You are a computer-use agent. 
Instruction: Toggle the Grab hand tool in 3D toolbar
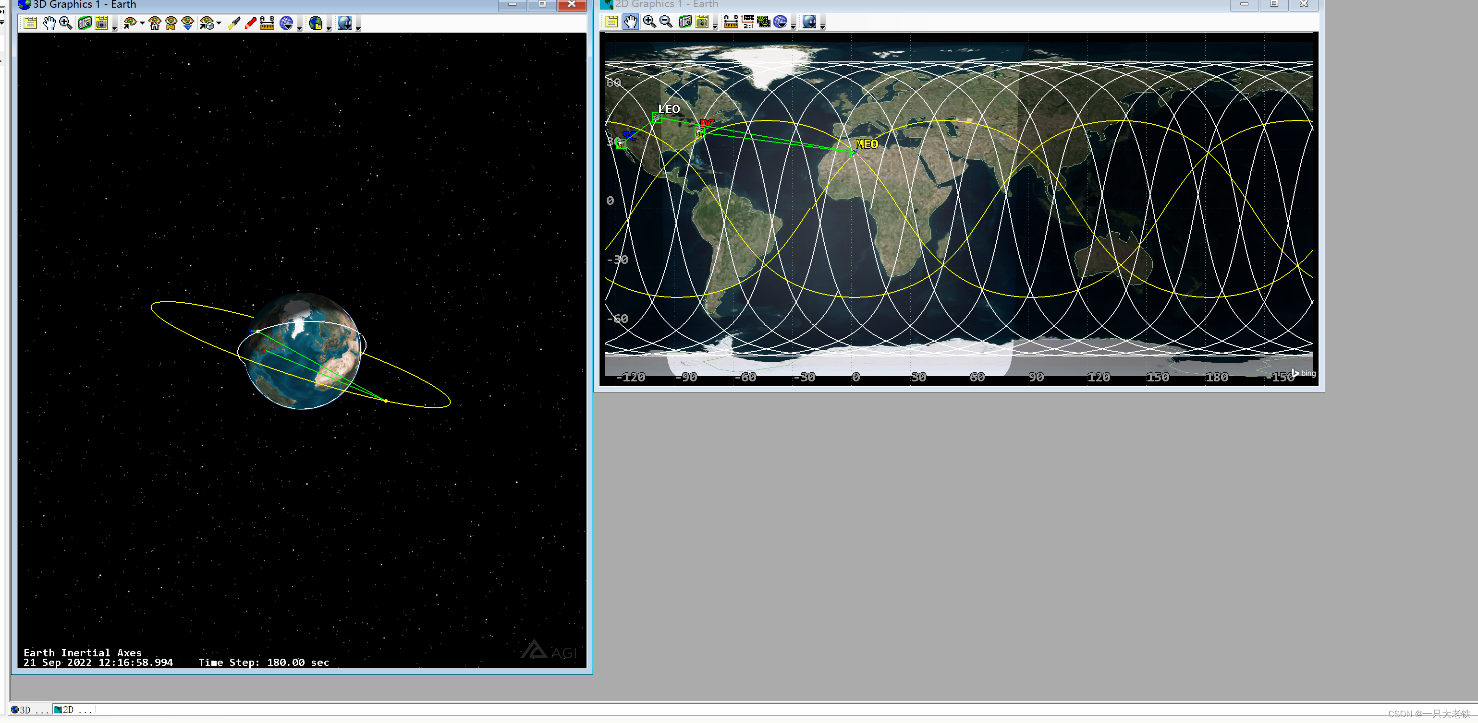pos(49,23)
